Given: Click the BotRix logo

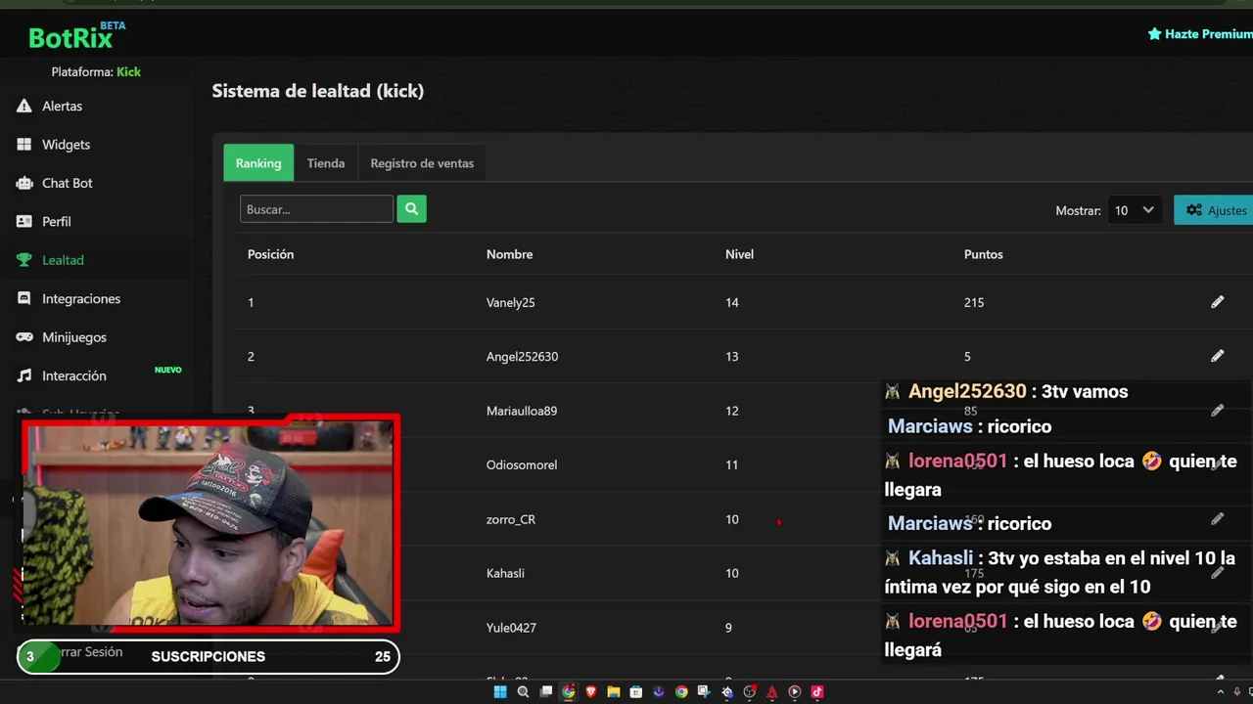Looking at the screenshot, I should point(76,37).
